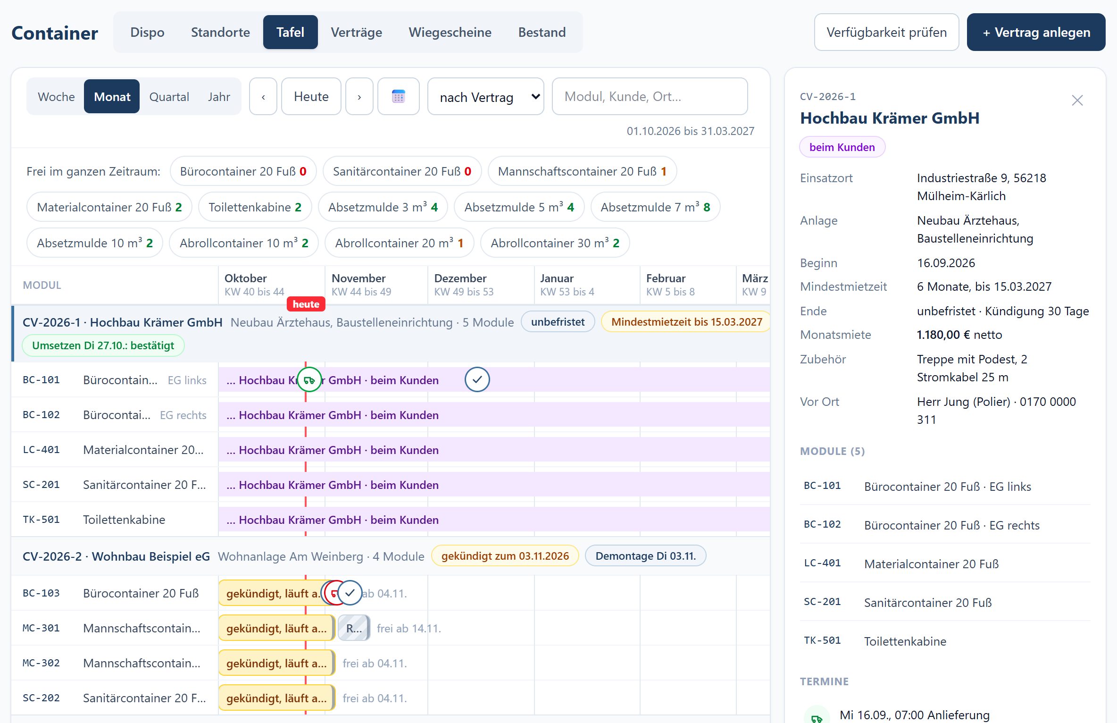
Task: Click Demontage Di 03.11. badge
Action: pyautogui.click(x=645, y=556)
